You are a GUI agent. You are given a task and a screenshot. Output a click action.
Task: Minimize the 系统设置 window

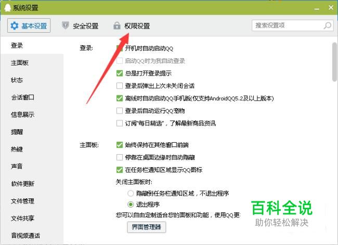317,8
